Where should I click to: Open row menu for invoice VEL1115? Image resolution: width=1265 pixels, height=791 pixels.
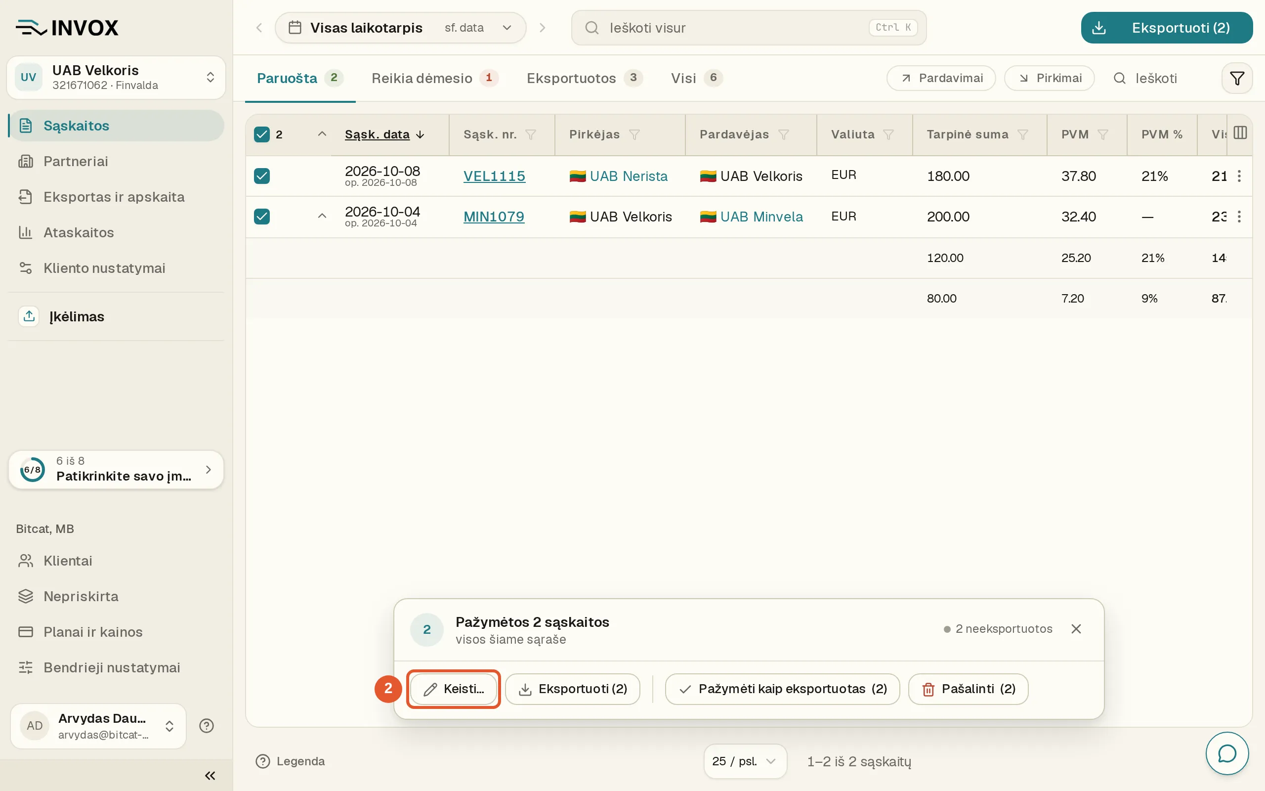pyautogui.click(x=1239, y=176)
